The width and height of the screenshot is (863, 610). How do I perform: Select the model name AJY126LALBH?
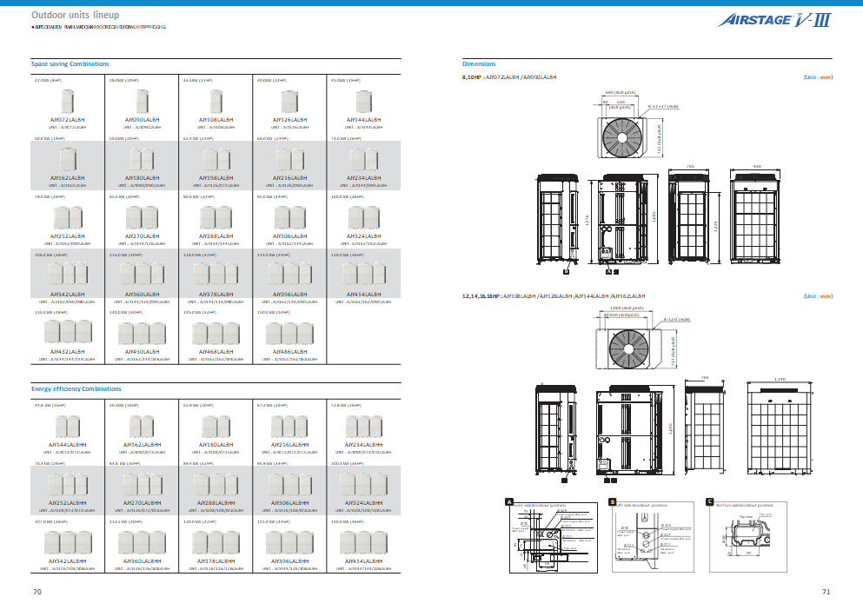(290, 119)
